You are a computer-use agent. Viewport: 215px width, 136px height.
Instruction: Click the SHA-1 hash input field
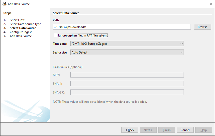click(x=127, y=83)
